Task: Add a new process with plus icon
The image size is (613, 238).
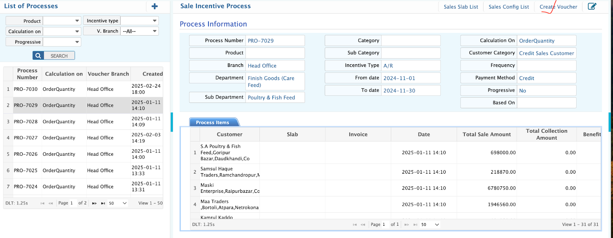Action: [x=155, y=6]
